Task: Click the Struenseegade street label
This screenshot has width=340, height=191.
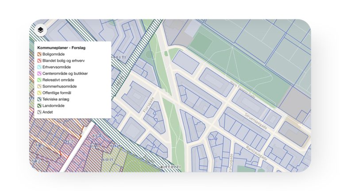Action: 256,120
